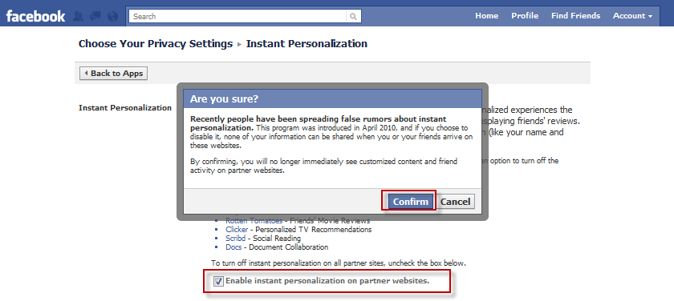Cancel the Are you sure dialog

[455, 202]
